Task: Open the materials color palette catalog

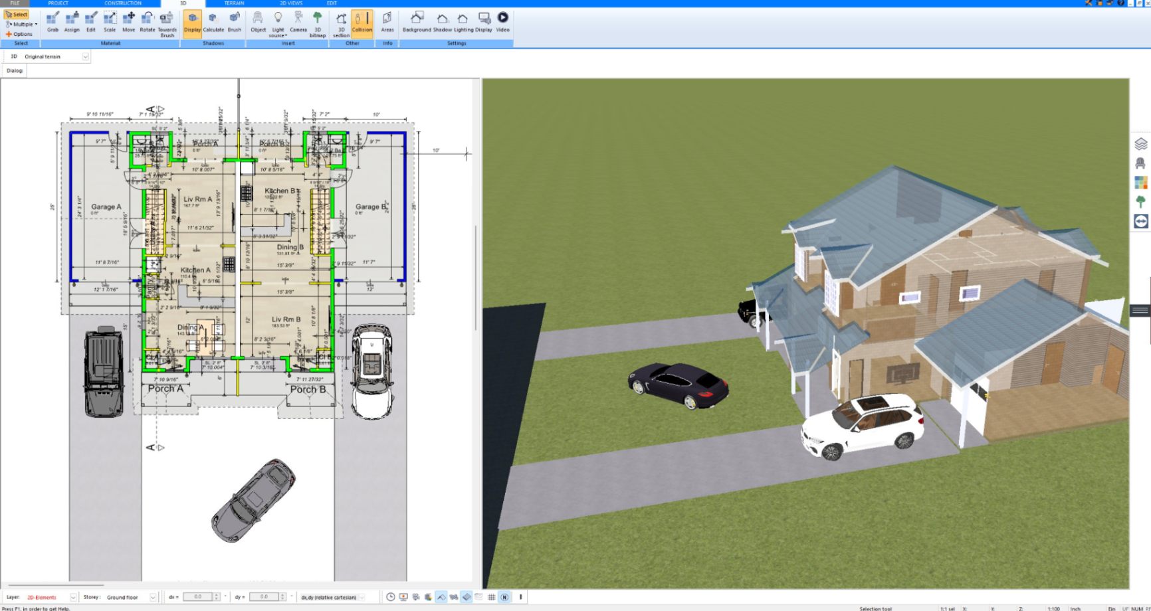Action: 1141,182
